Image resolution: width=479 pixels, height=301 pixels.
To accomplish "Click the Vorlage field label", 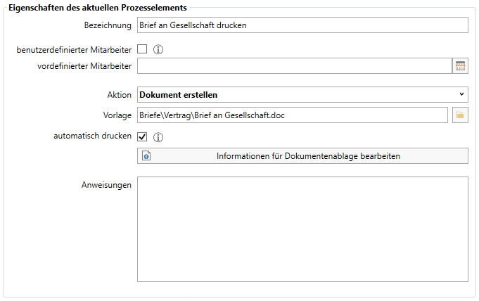I will (x=117, y=115).
